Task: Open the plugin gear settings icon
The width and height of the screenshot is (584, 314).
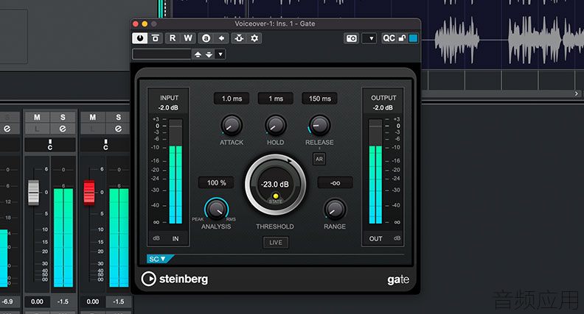Action: (x=254, y=38)
